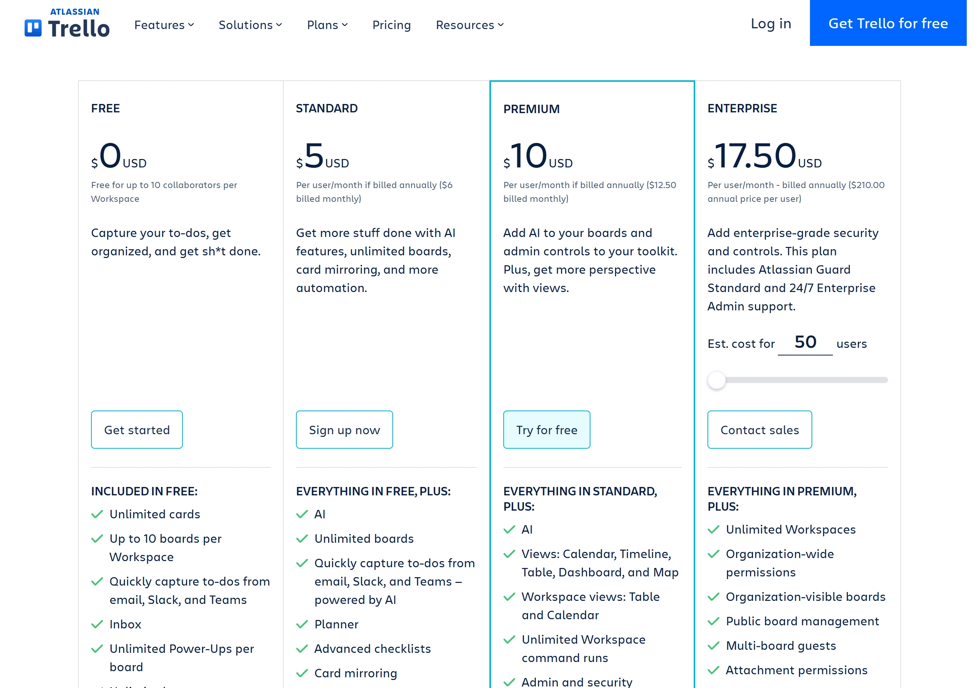Click checkmark beside Unlimited boards
This screenshot has width=979, height=688.
(x=302, y=539)
